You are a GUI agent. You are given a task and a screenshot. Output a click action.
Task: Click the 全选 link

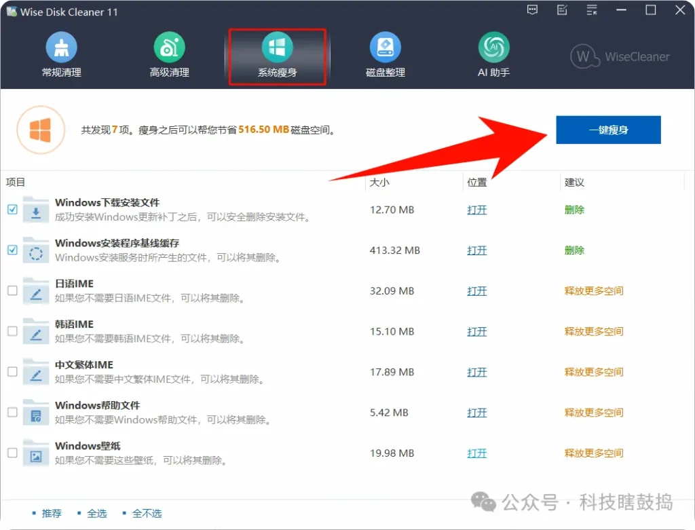pos(96,513)
